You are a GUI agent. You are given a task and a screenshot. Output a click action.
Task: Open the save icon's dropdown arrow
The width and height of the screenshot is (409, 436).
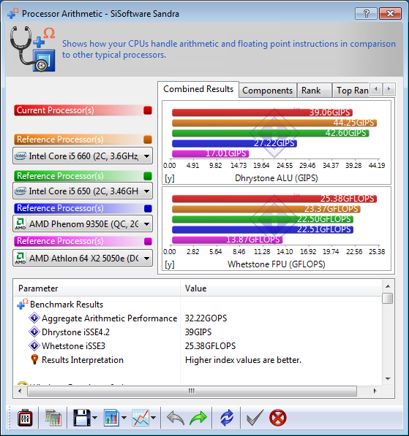click(94, 418)
